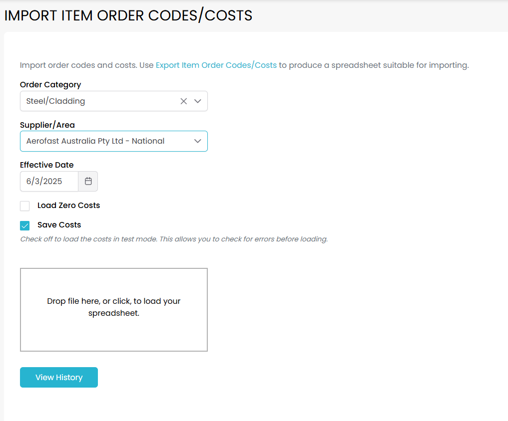Click the Save Costs label text
The image size is (508, 421).
coord(59,225)
